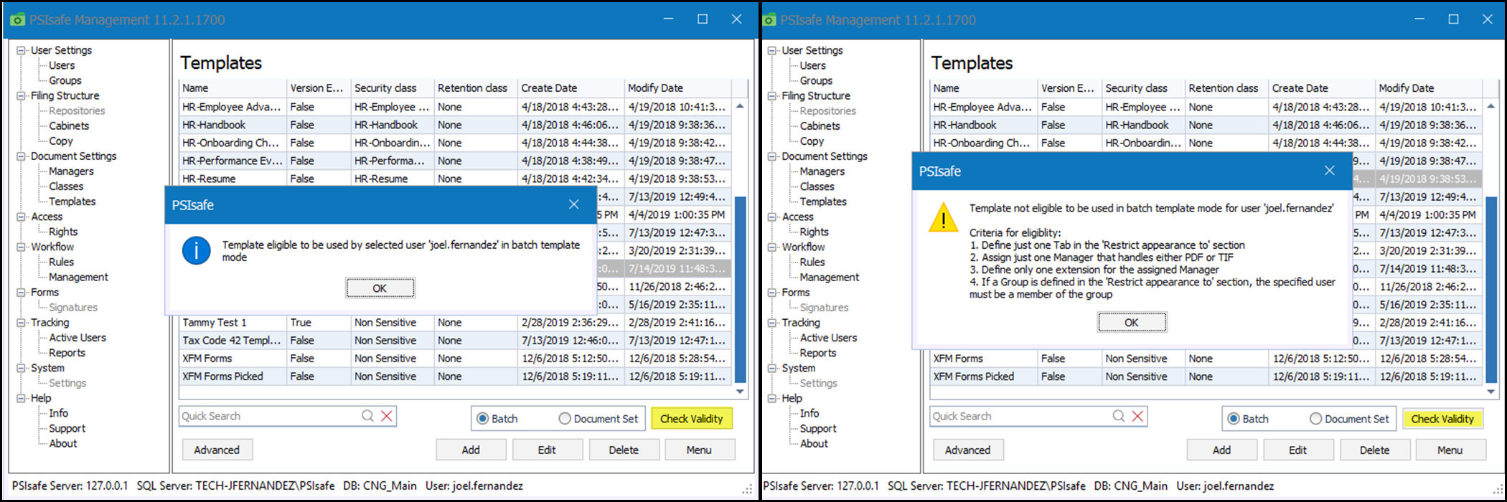Open Info tree item in right window

tap(809, 413)
